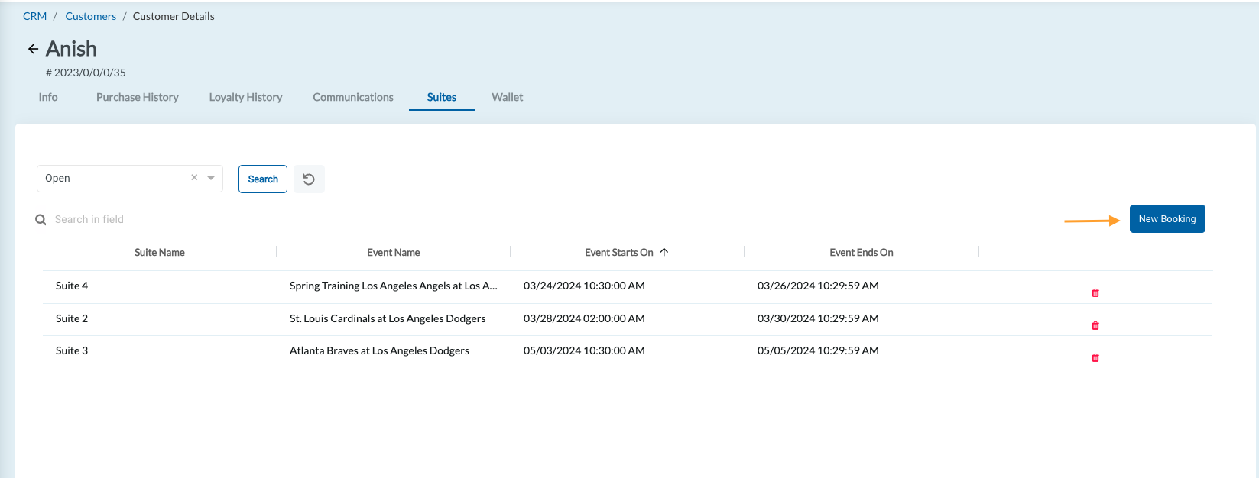This screenshot has height=478, width=1259.
Task: Select the Suite 3 cell
Action: [72, 350]
